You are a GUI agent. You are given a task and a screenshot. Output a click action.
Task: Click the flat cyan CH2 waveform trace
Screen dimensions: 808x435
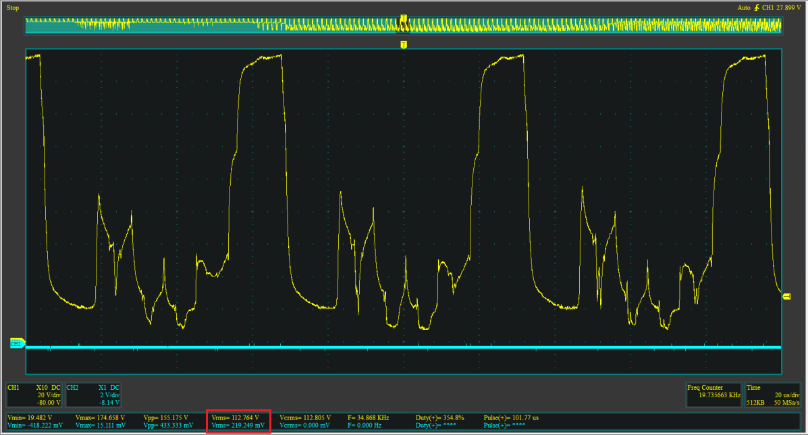(404, 347)
